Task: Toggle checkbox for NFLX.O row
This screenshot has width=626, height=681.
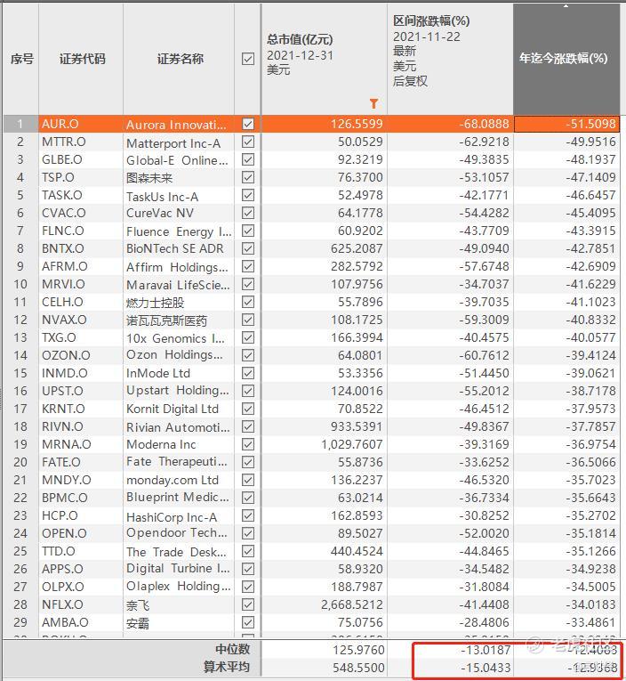Action: tap(248, 604)
